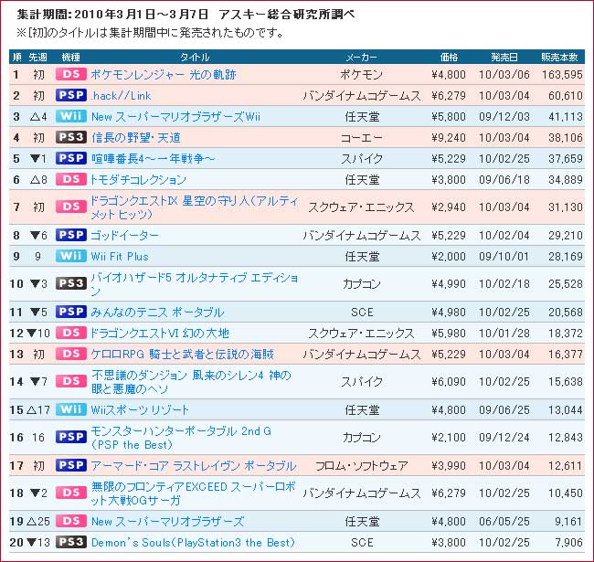The height and width of the screenshot is (562, 594).
Task: Open ドラゴンクエストIX 星空の守り人 link
Action: coord(194,207)
